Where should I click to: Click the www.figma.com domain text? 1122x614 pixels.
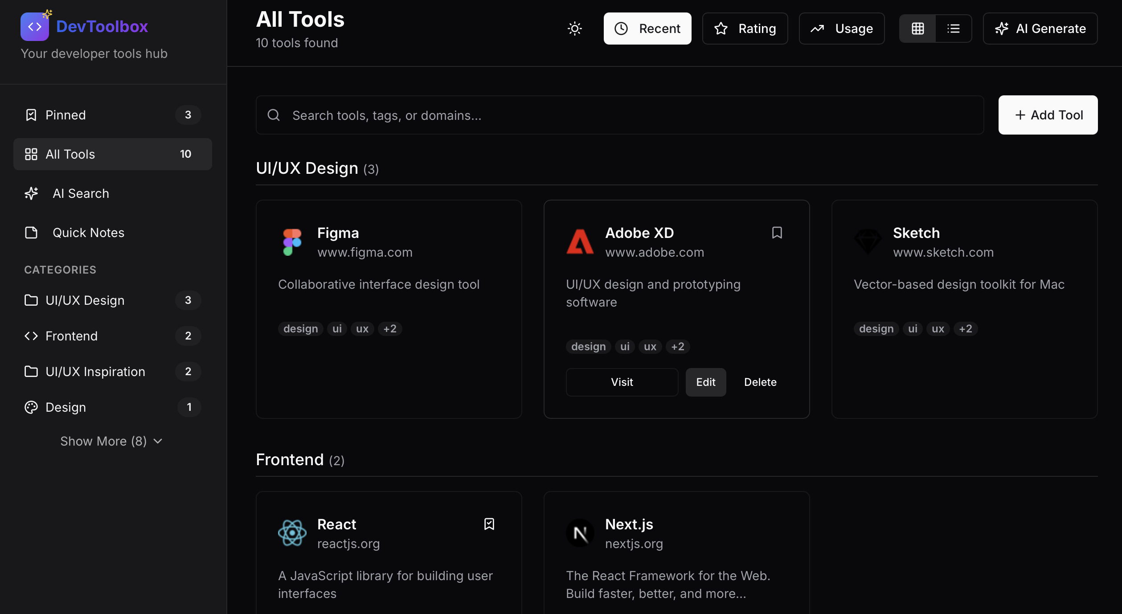pos(365,252)
